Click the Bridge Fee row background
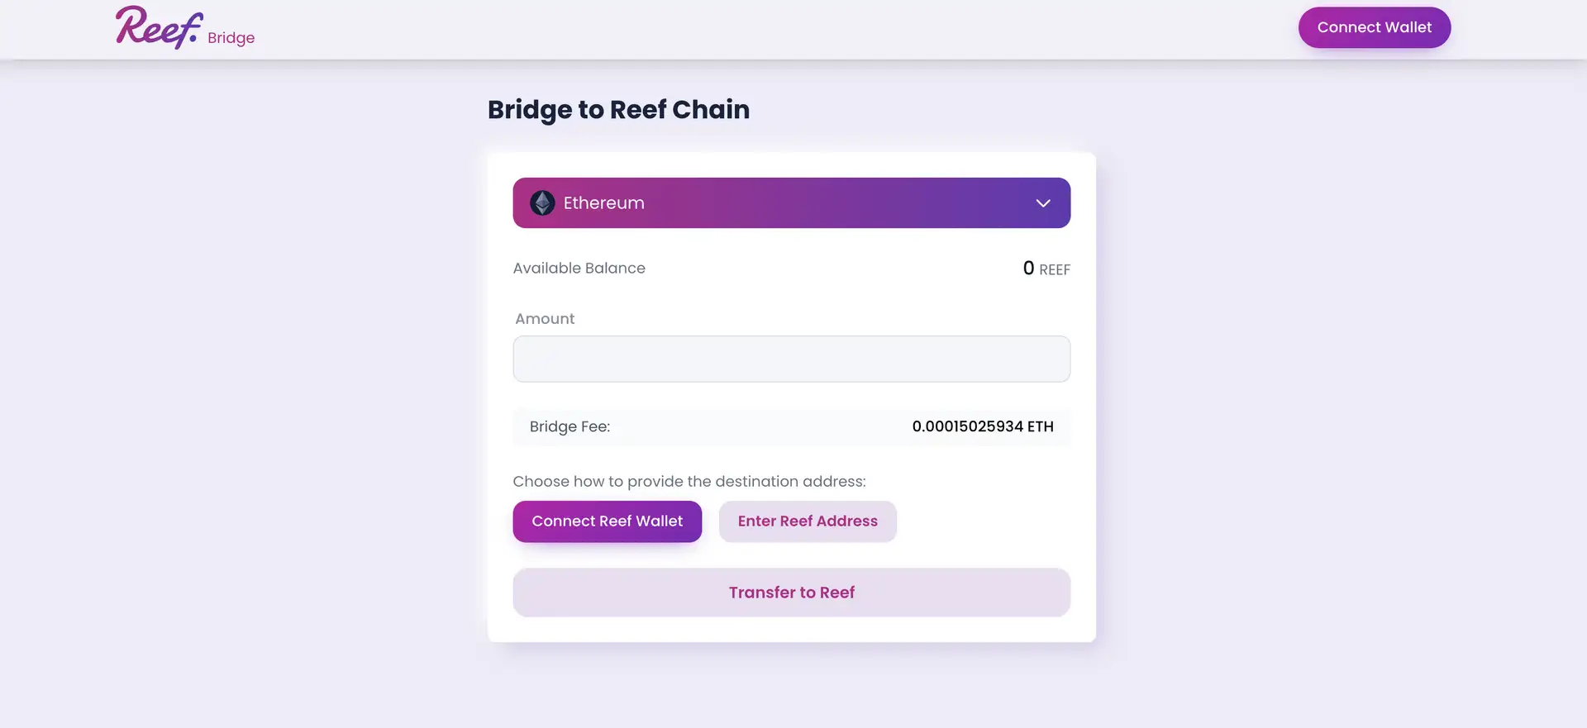Screen dimensions: 1587x728 tap(760, 427)
